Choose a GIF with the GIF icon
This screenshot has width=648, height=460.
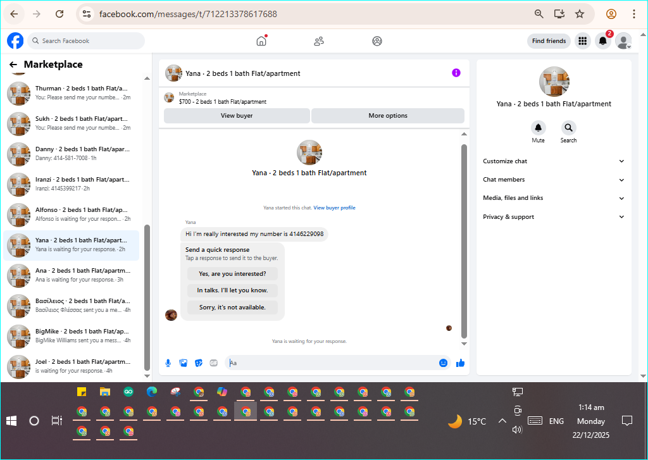[214, 363]
